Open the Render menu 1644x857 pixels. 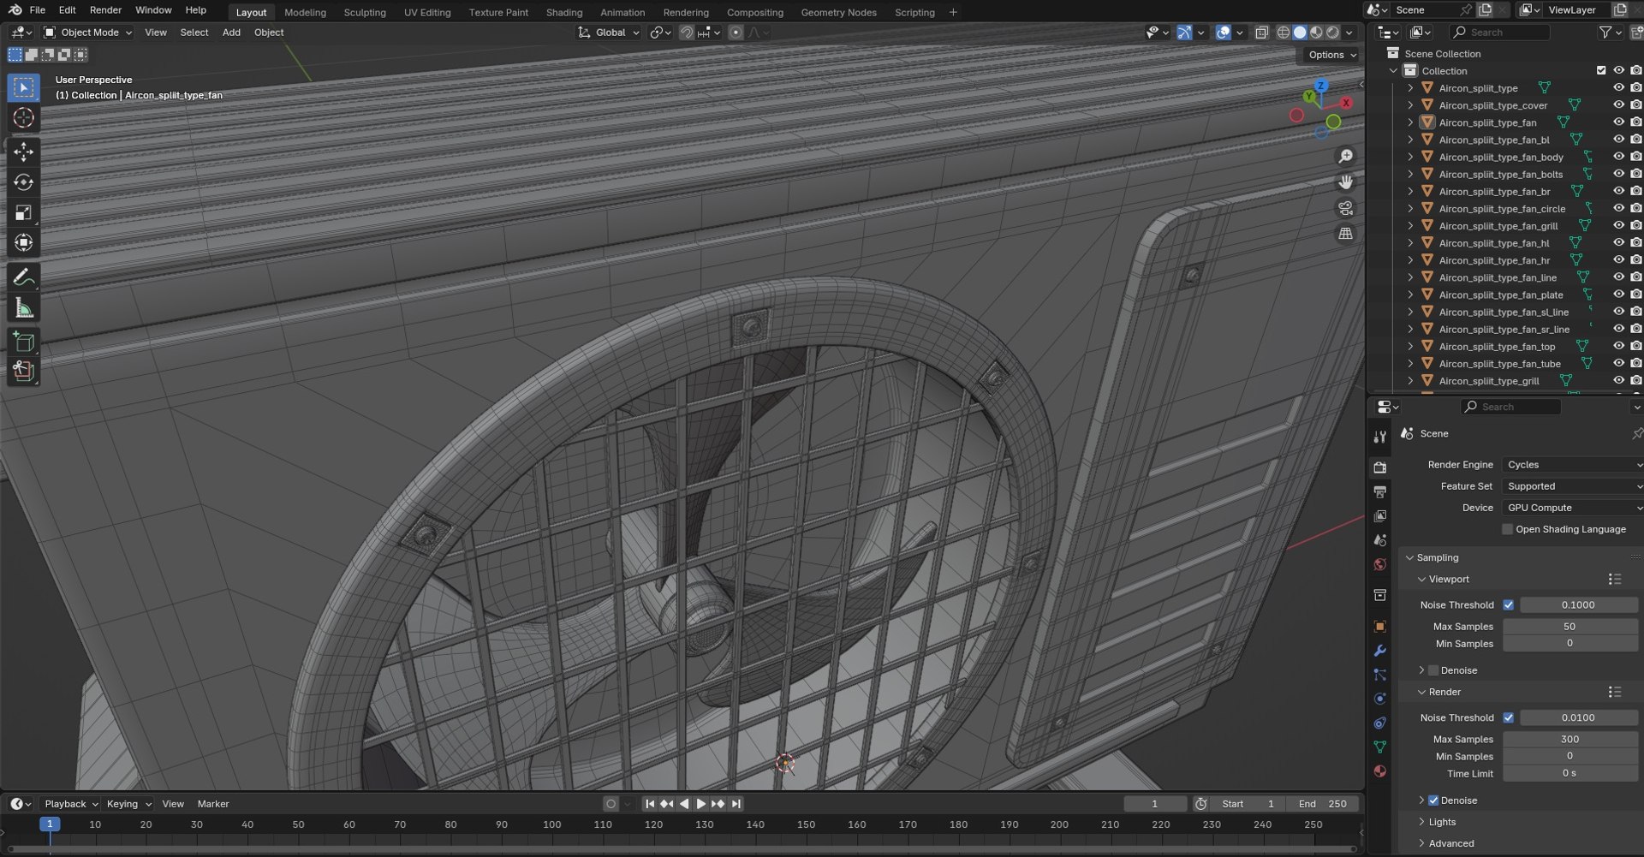tap(105, 10)
